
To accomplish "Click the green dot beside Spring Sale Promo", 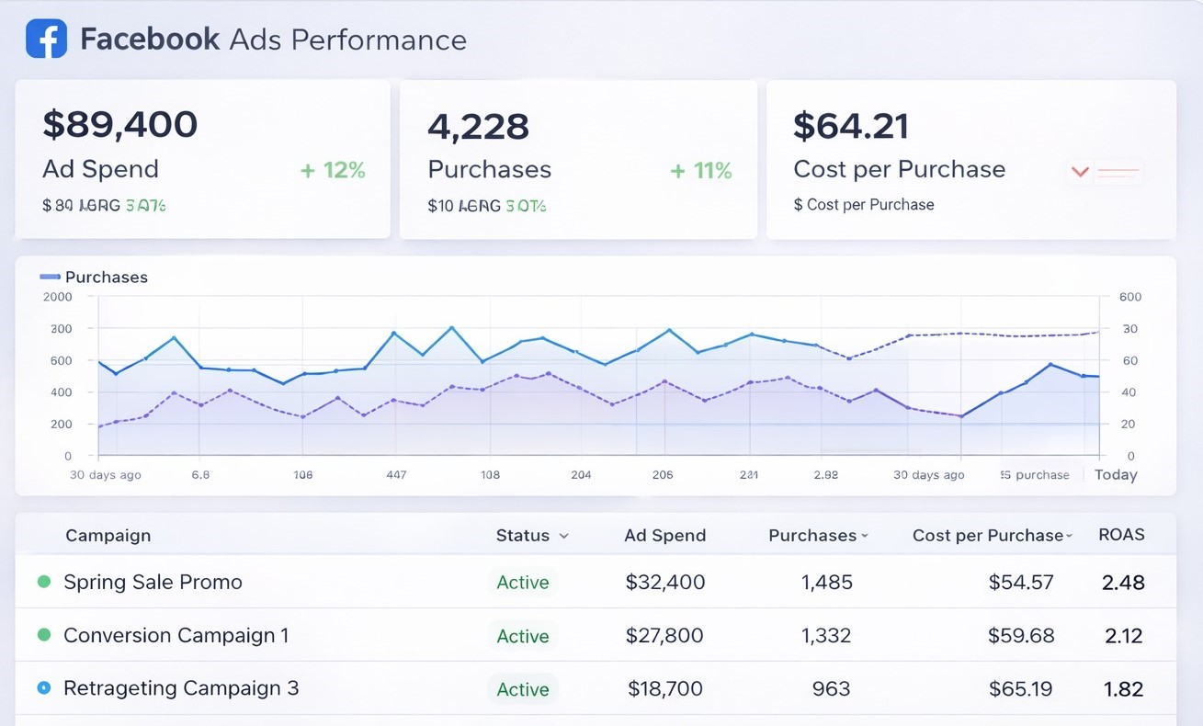I will coord(43,582).
